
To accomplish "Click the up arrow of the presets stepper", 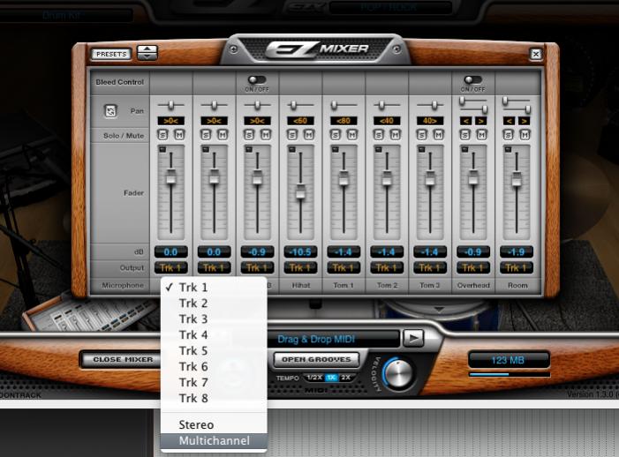I will point(147,49).
